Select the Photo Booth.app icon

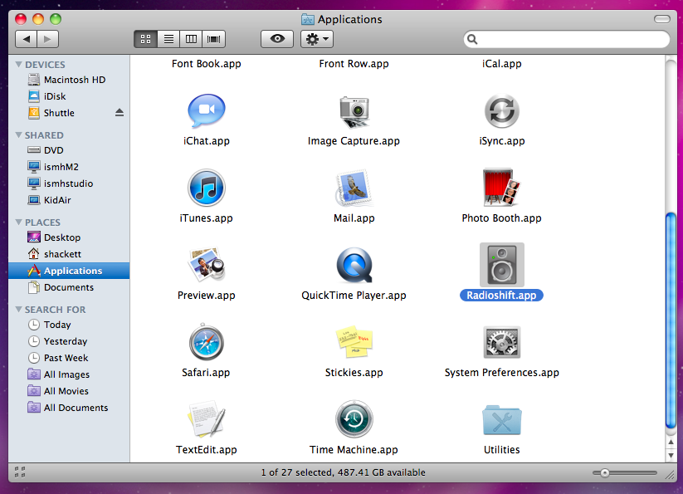click(x=502, y=188)
